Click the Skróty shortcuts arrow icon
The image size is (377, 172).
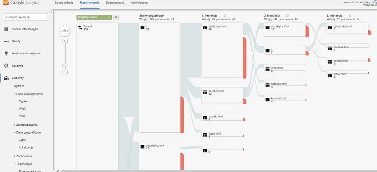6,41
